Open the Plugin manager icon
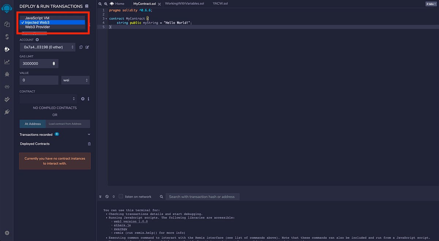439x241 pixels. pyautogui.click(x=7, y=112)
